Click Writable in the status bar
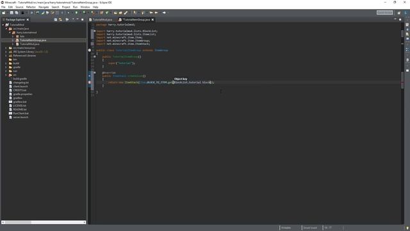The height and width of the screenshot is (231, 410). pyautogui.click(x=286, y=228)
